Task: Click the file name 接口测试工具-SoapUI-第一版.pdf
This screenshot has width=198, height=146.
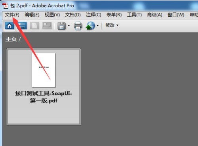Action: (x=44, y=97)
